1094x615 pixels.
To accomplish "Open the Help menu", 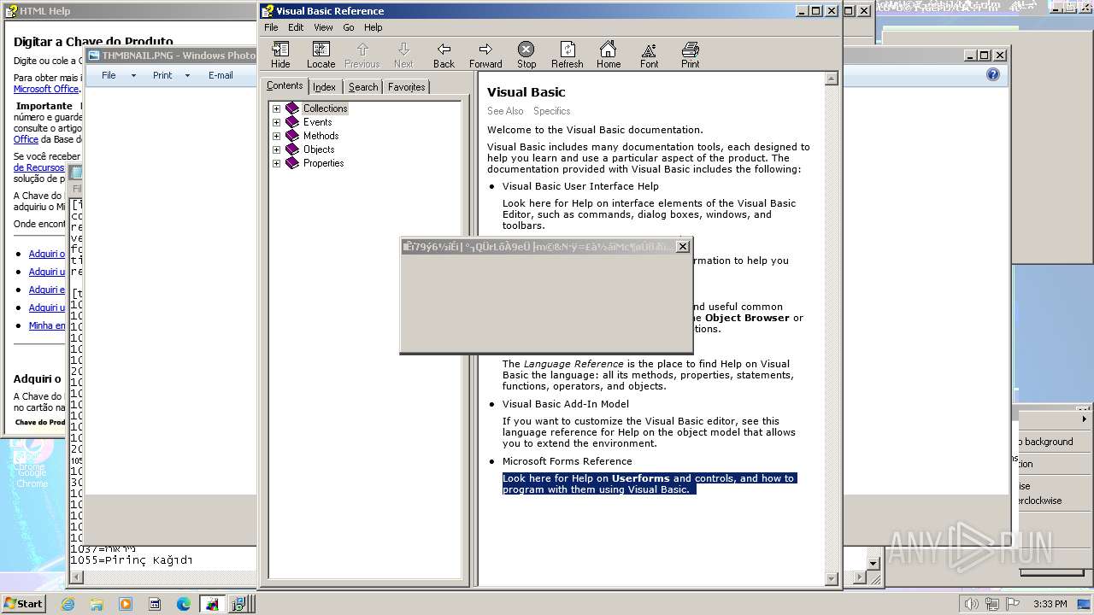I will tap(373, 27).
